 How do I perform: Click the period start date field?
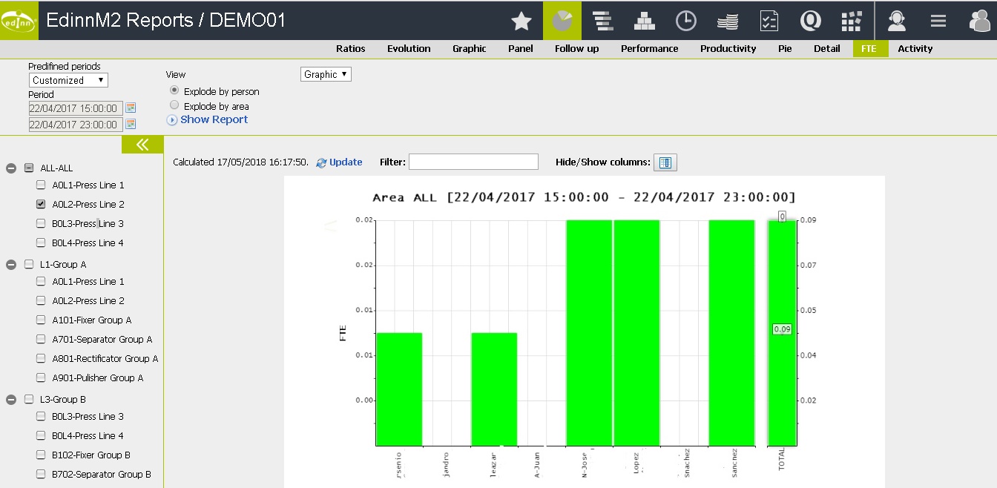coord(76,108)
